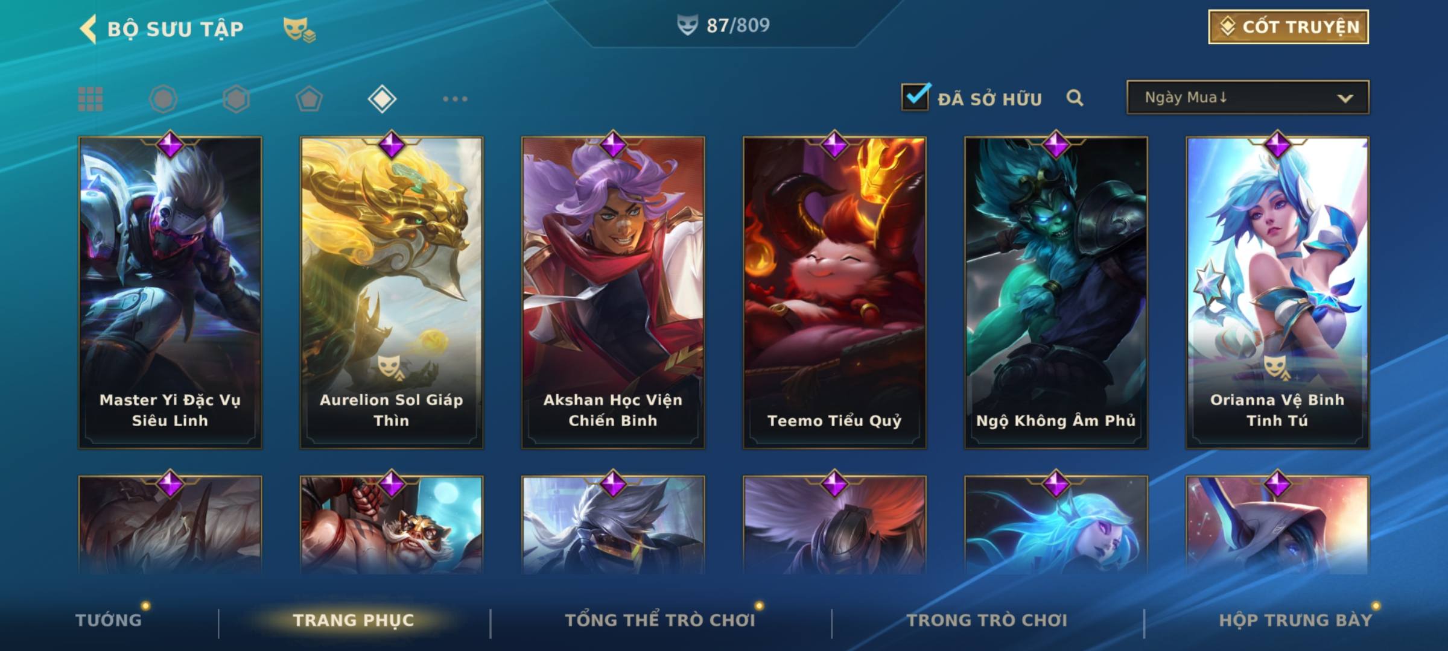Open more filters with three dots
1448x651 pixels.
(x=455, y=99)
